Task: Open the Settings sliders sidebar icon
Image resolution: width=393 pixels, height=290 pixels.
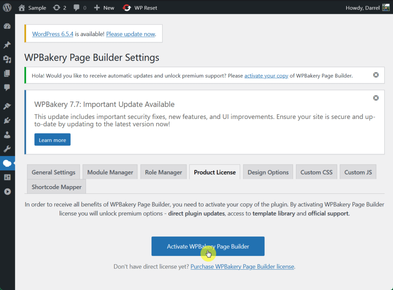Action: pos(7,177)
